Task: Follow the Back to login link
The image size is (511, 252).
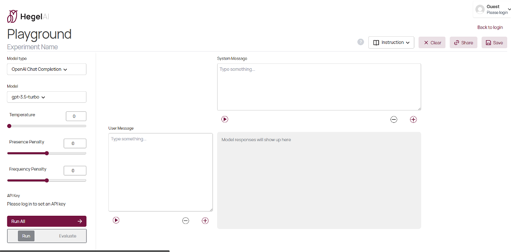Action: click(490, 27)
